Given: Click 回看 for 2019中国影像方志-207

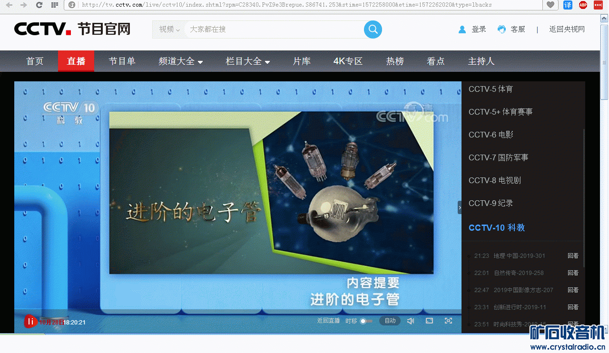Looking at the screenshot, I should (573, 290).
